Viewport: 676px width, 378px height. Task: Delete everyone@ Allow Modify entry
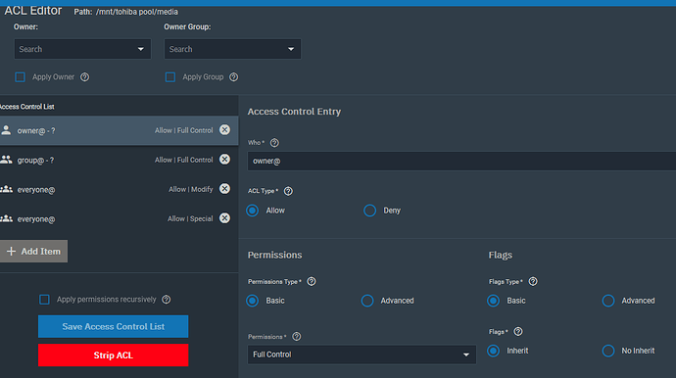coord(224,189)
